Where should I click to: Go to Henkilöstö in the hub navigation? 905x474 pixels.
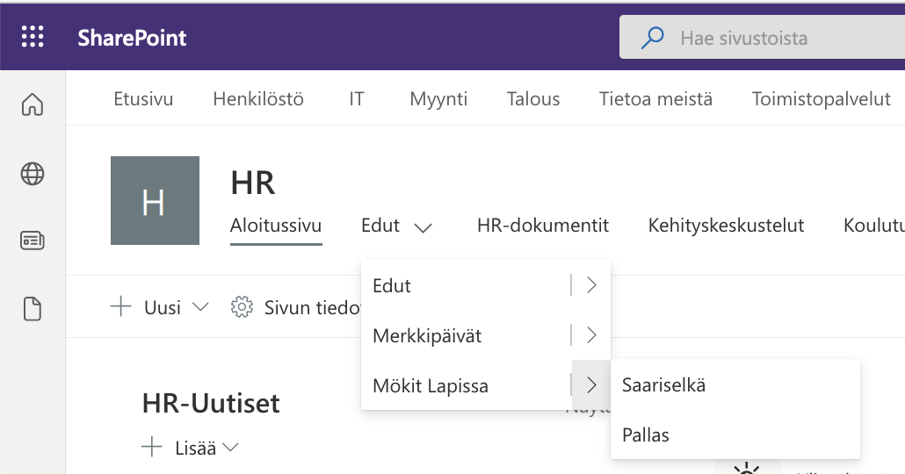(258, 99)
